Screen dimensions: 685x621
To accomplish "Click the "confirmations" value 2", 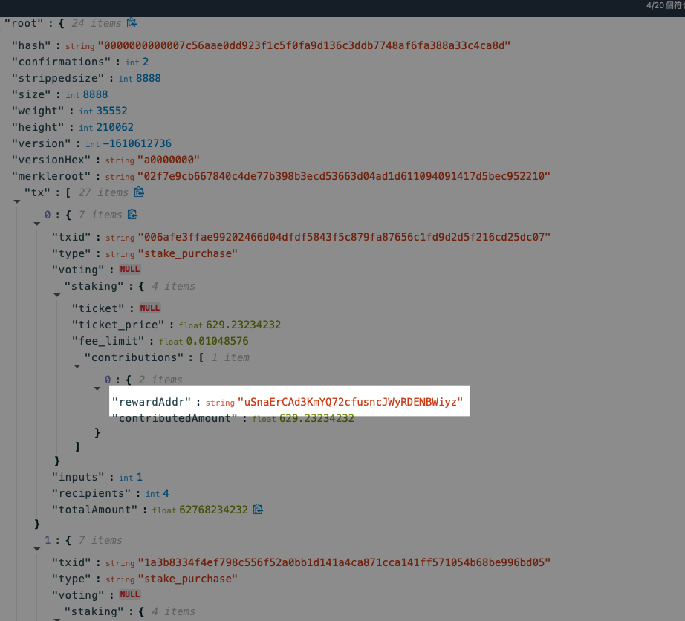I will pyautogui.click(x=146, y=62).
